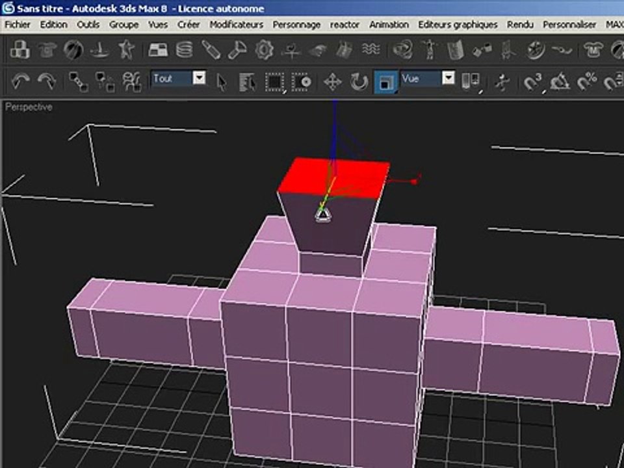Toggle Window/Crossing selection mode

coord(301,82)
